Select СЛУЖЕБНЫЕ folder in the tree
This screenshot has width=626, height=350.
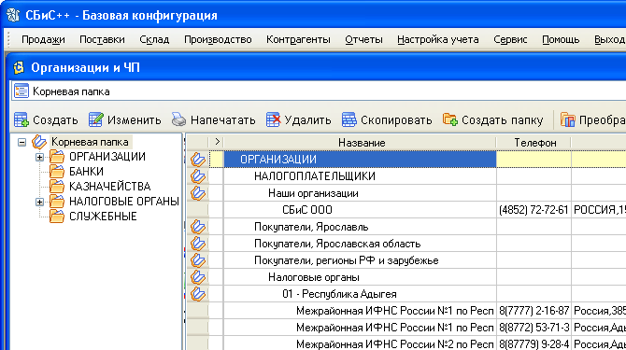(103, 216)
